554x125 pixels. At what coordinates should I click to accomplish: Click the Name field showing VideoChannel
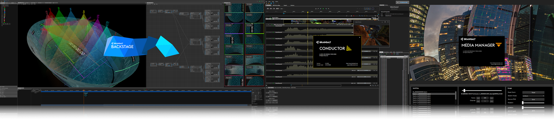coord(397,16)
